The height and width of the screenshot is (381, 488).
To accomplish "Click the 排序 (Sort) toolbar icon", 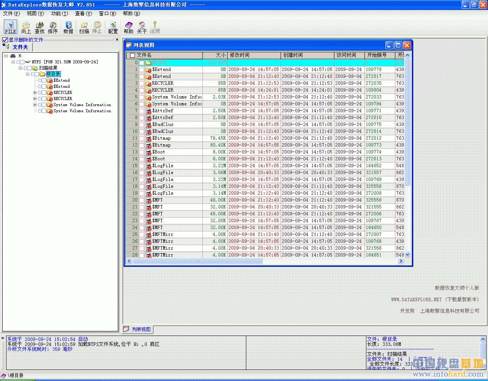I will click(53, 27).
